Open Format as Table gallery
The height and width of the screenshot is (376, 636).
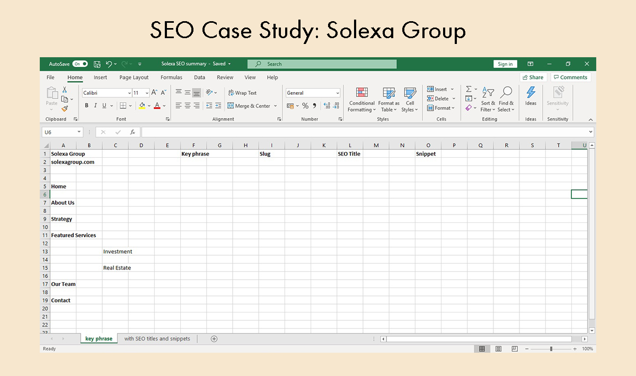389,100
